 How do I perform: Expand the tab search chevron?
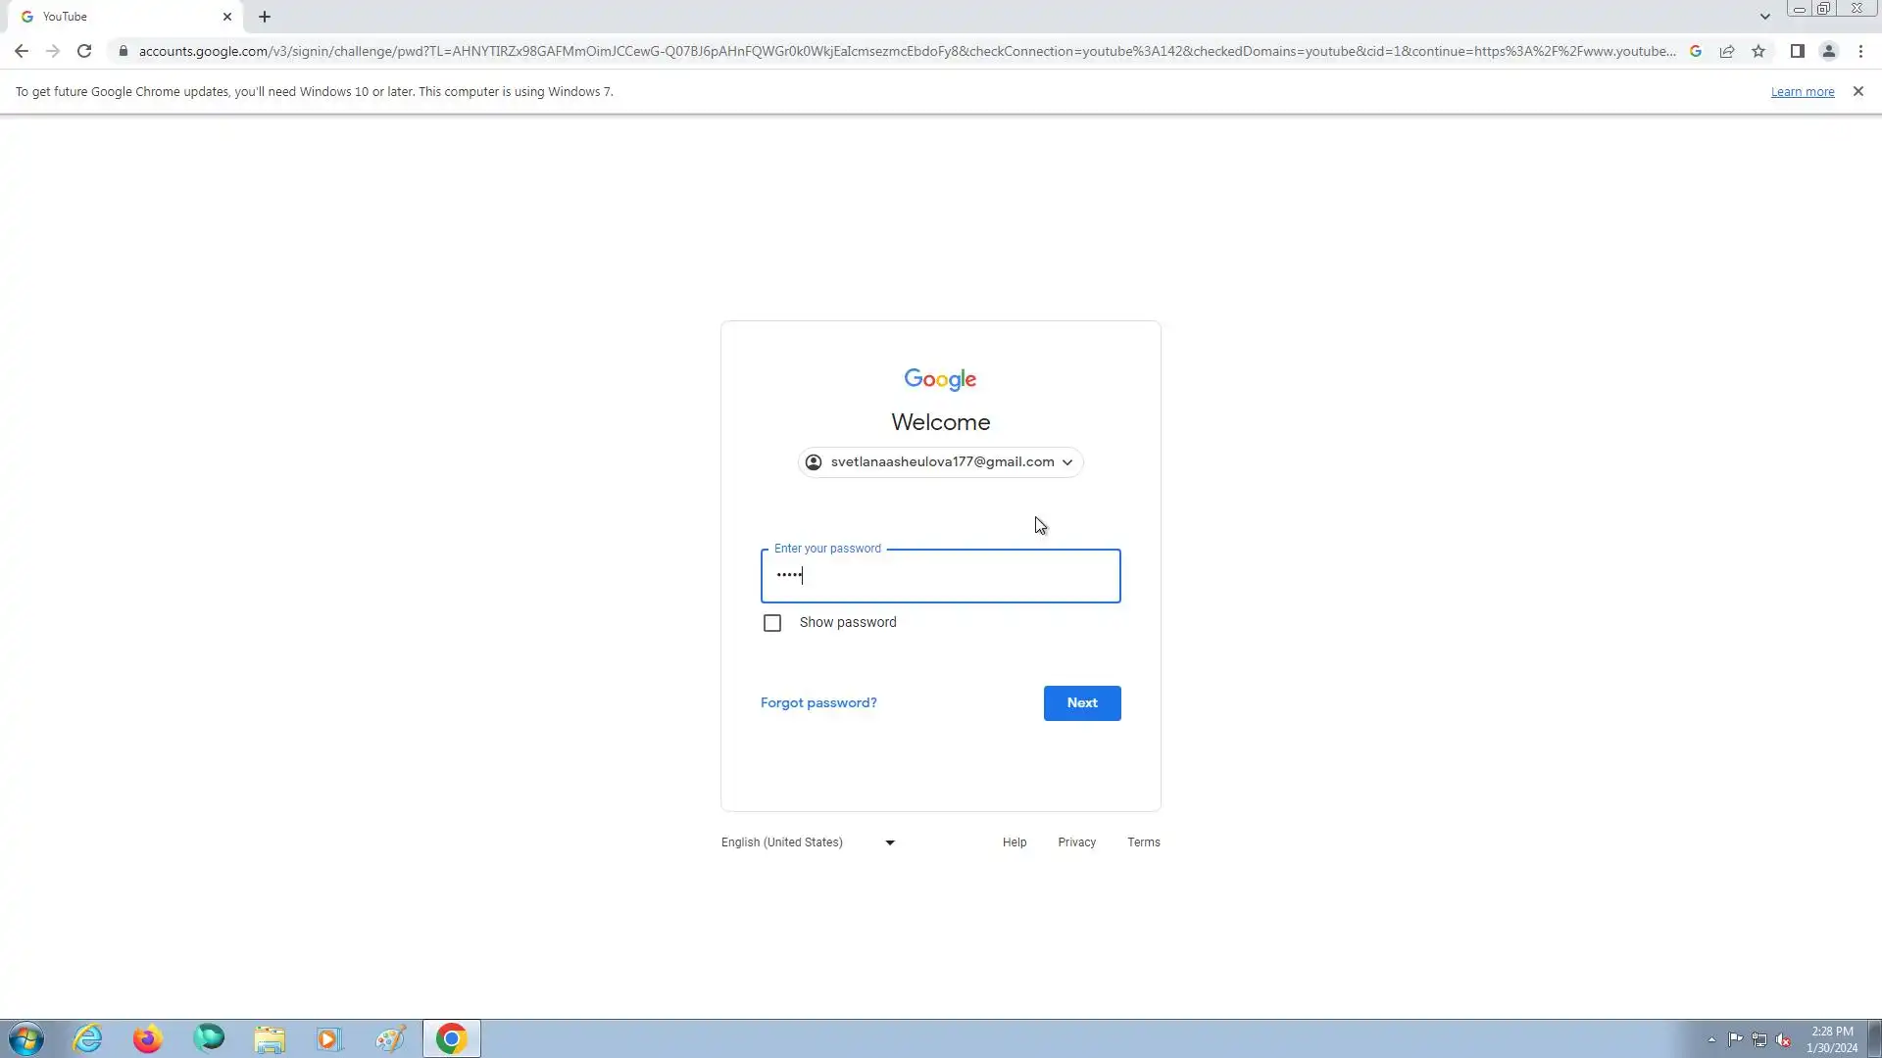[1764, 17]
